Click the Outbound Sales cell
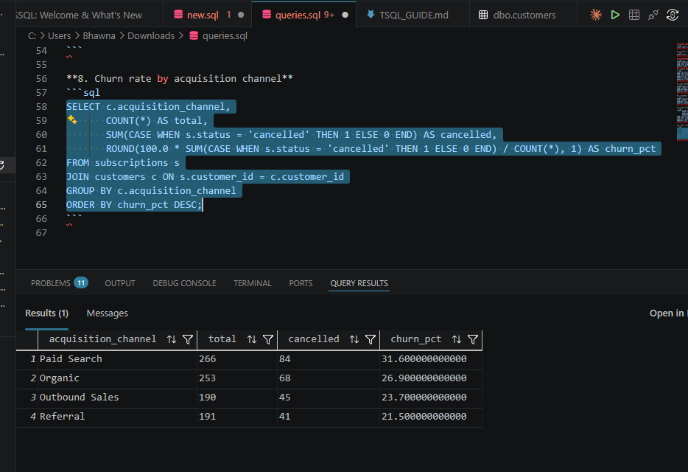This screenshot has height=472, width=688. [x=117, y=398]
